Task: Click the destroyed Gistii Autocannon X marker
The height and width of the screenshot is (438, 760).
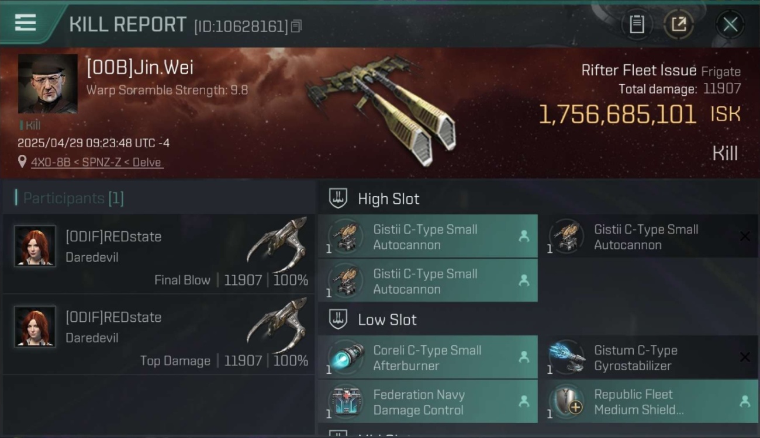Action: pos(745,236)
